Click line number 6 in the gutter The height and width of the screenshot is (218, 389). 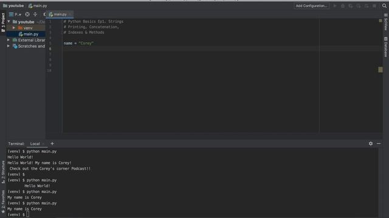50,48
